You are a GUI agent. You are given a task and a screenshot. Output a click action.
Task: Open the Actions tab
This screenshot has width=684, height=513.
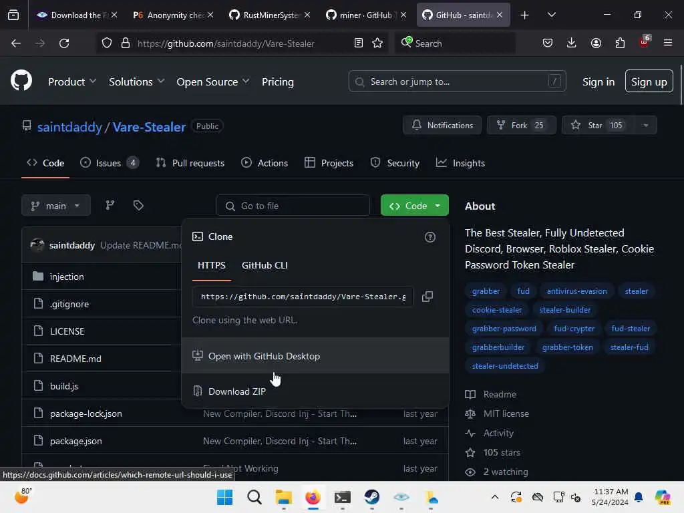coord(265,163)
